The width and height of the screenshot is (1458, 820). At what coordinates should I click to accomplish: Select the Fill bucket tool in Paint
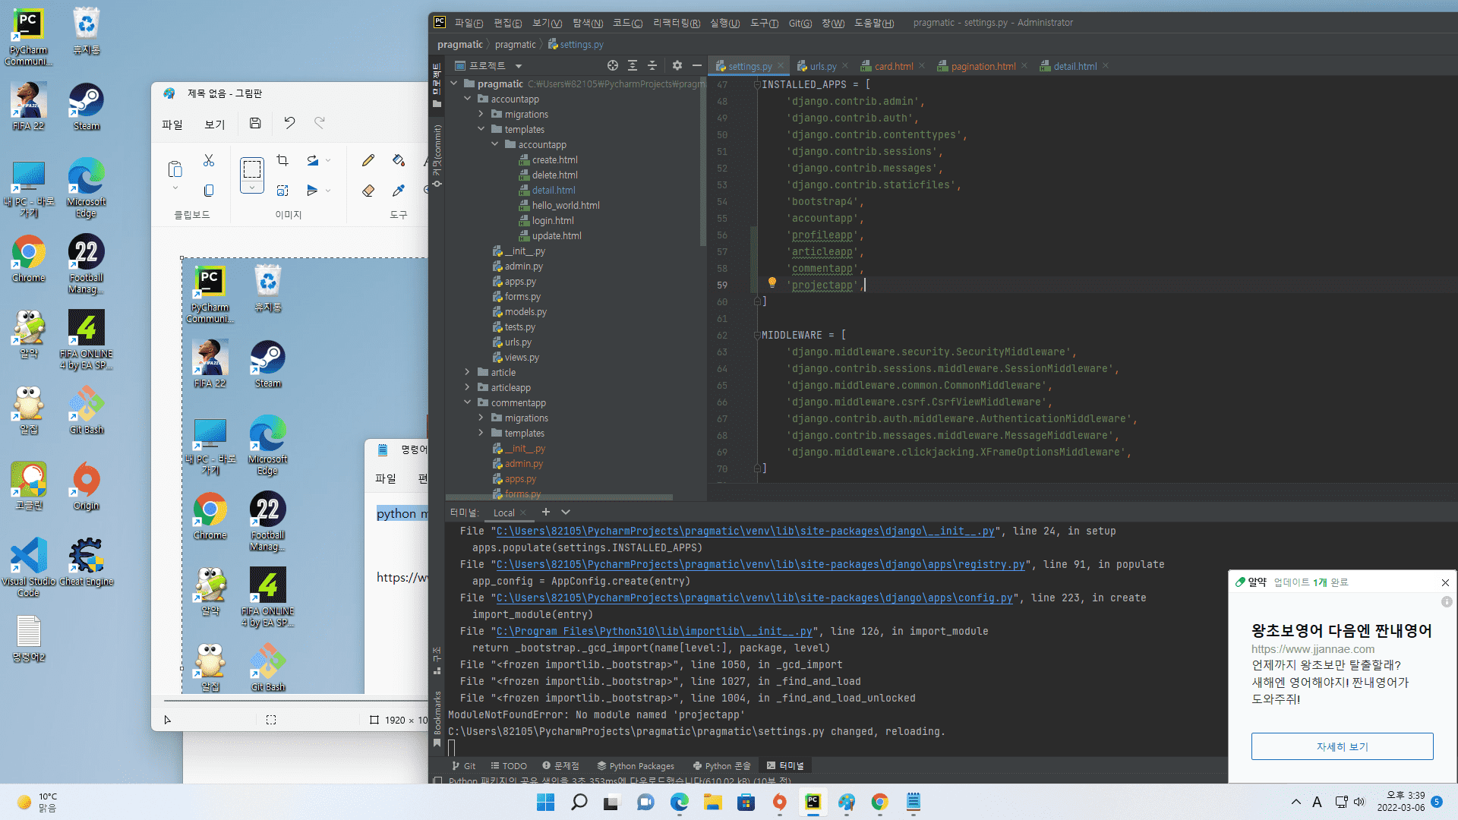click(x=399, y=160)
